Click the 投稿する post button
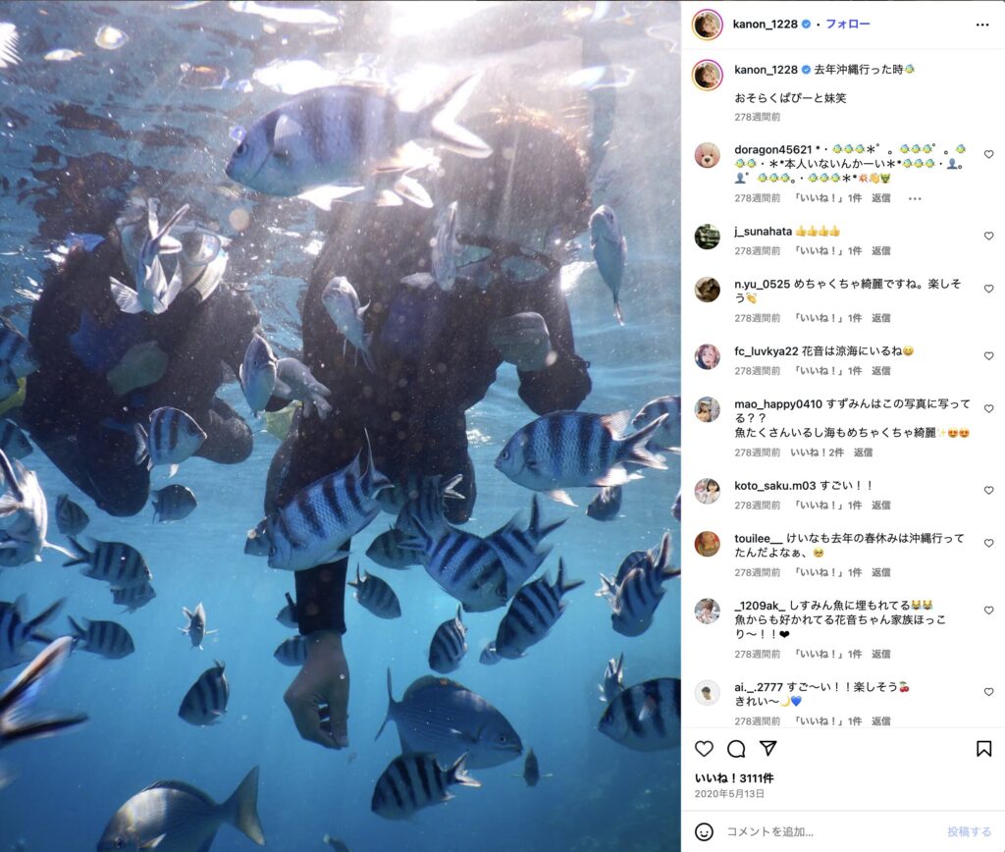Viewport: 1005px width, 852px height. coord(969,831)
